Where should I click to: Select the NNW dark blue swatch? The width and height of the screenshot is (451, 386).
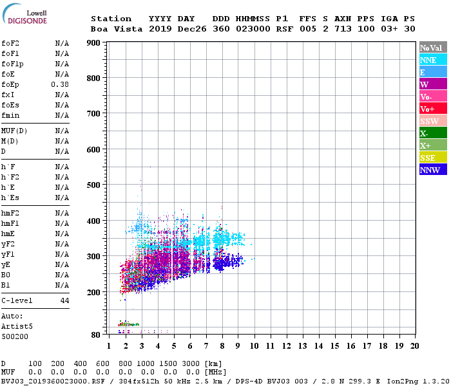tap(433, 170)
